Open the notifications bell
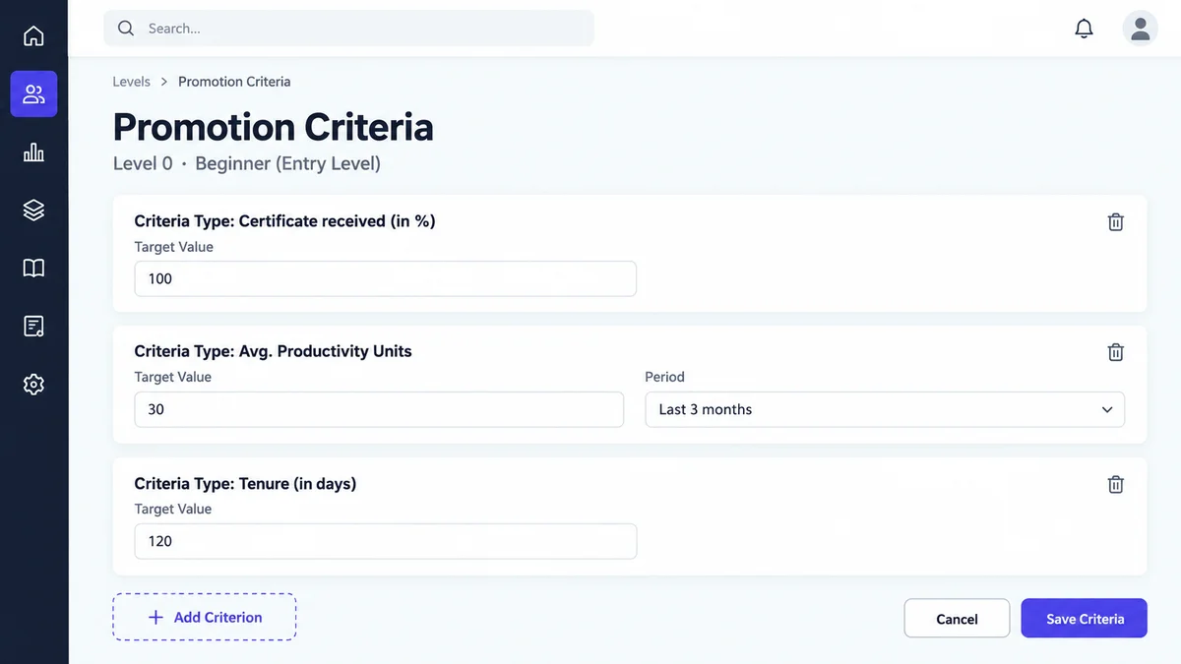The width and height of the screenshot is (1181, 664). (1084, 29)
